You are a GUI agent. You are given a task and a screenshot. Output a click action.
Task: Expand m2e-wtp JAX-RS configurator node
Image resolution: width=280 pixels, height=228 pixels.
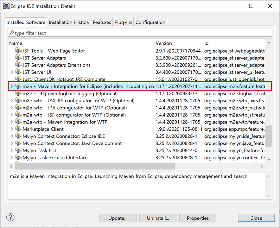[x=12, y=100]
